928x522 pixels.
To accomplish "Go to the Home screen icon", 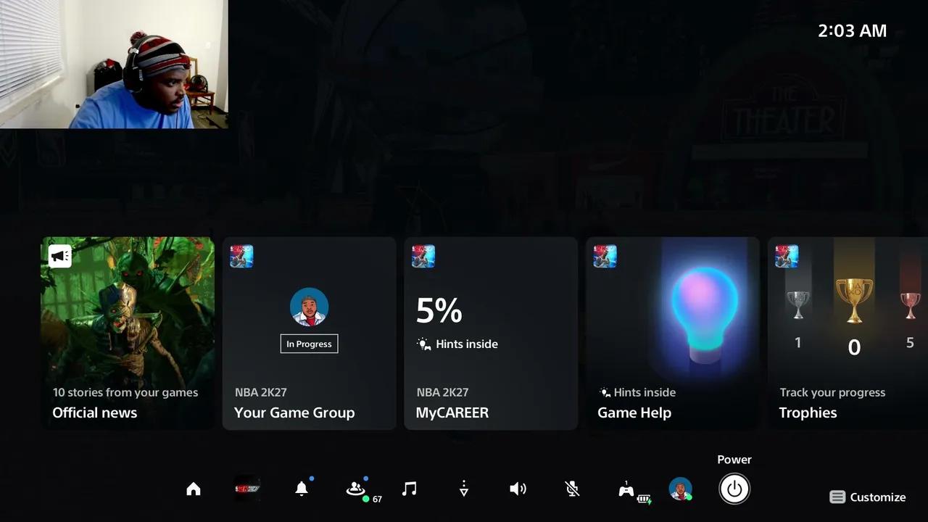I will [x=194, y=489].
